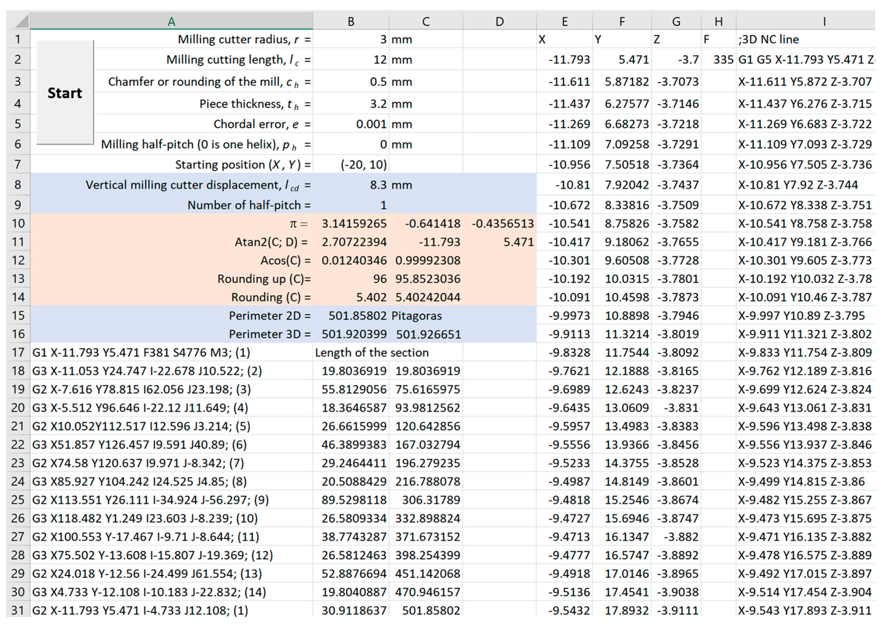This screenshot has height=624, width=883.
Task: Click the Perimeter 2D value 501.85802
Action: [x=351, y=316]
